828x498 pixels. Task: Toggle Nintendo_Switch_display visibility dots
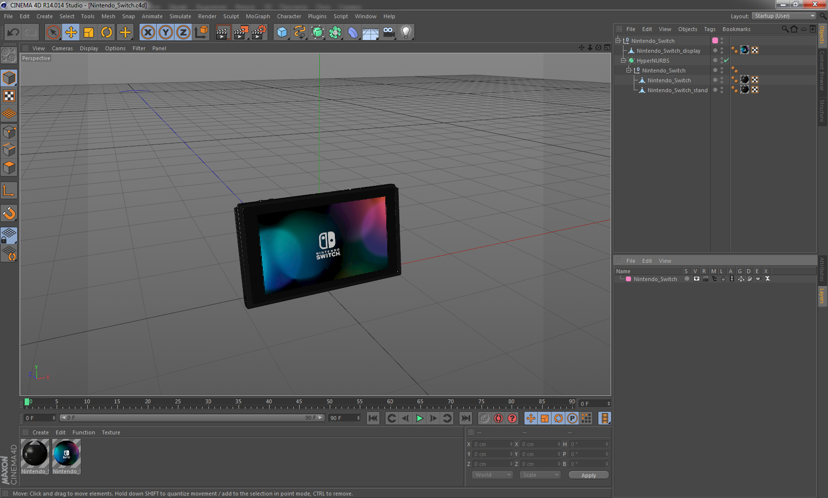click(722, 50)
